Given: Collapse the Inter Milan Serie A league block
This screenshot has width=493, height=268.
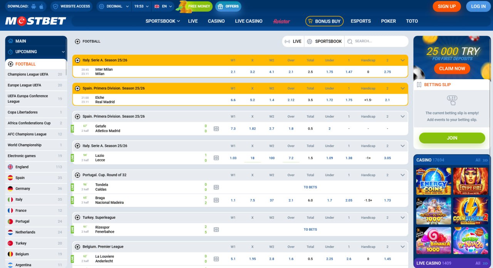Looking at the screenshot, I should point(403,60).
